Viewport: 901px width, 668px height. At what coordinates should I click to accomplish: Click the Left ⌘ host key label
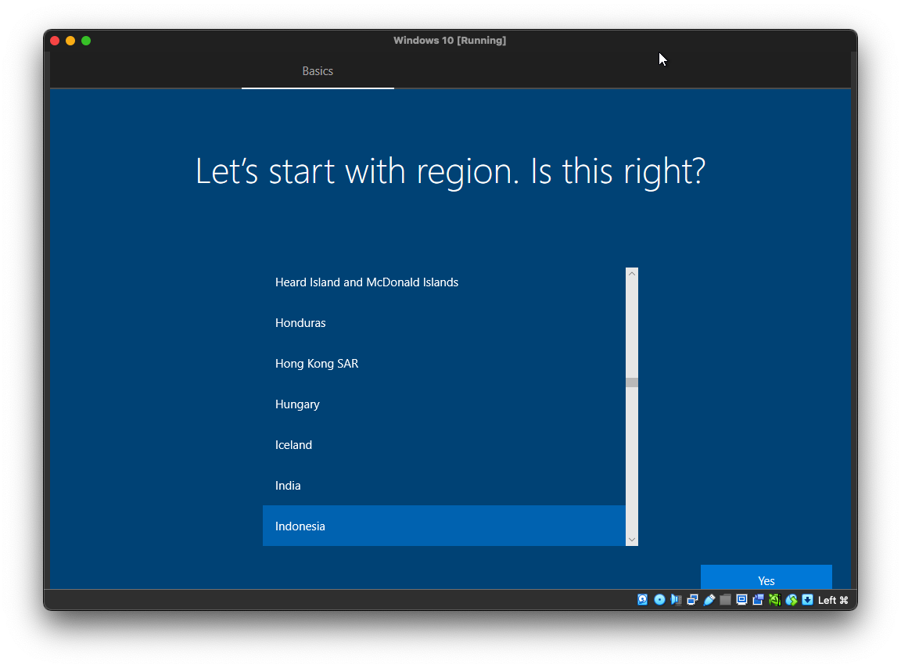coord(832,600)
